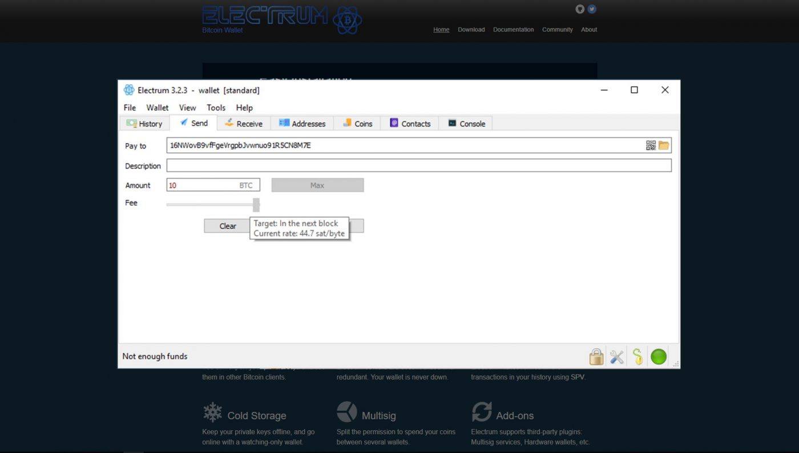
Task: Open the View menu
Action: pos(187,108)
